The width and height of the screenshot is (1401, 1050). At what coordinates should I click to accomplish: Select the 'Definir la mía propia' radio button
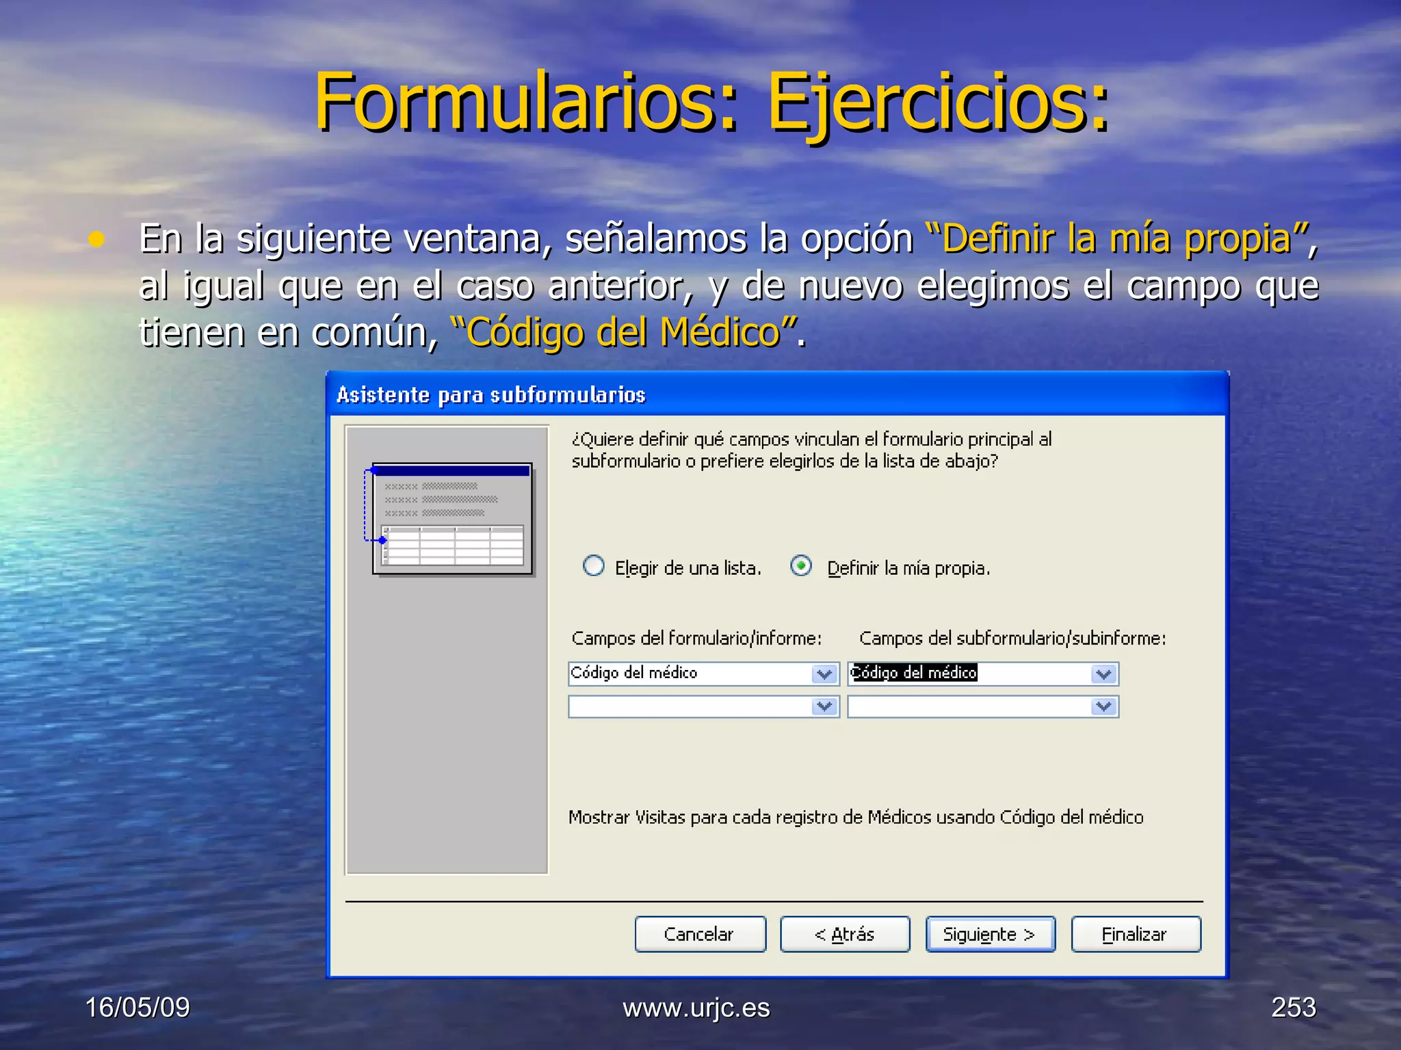801,566
